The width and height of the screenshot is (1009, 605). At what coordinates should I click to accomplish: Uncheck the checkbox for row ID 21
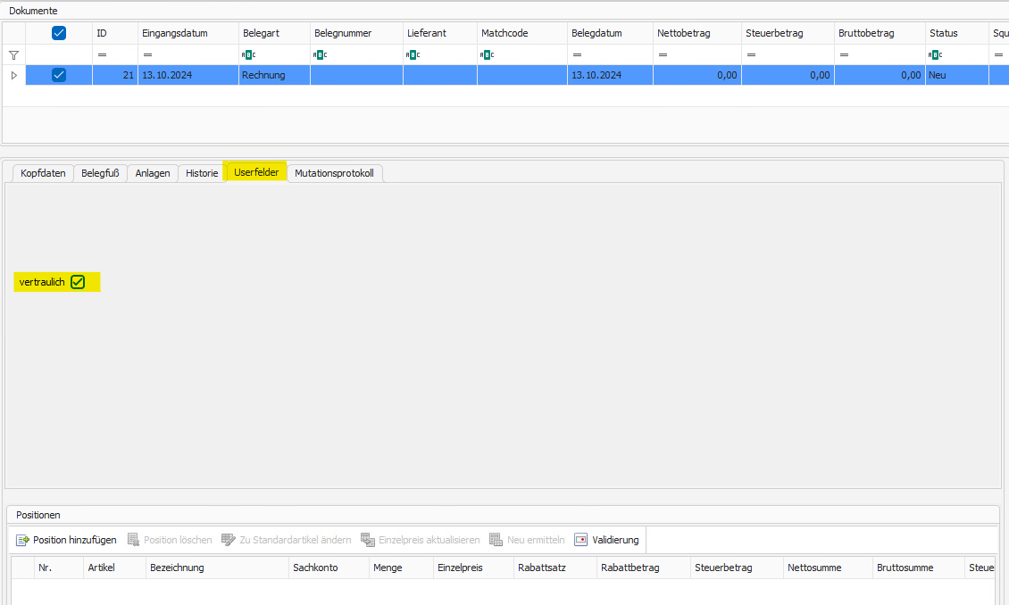59,76
